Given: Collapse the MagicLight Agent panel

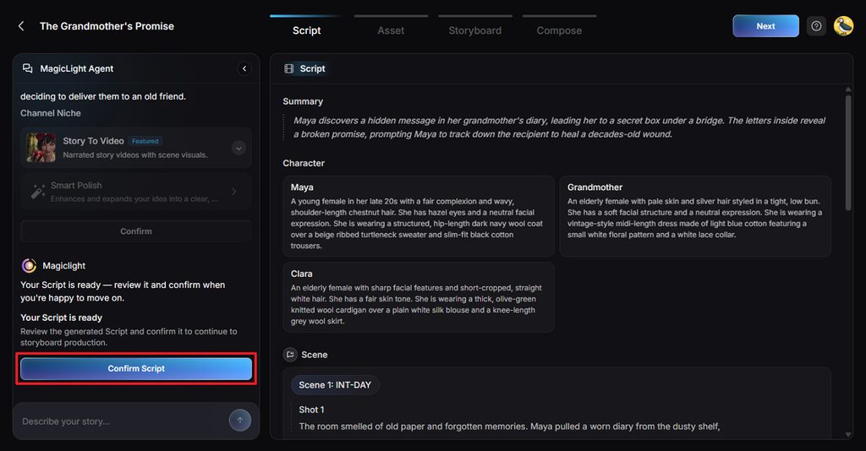Looking at the screenshot, I should pyautogui.click(x=244, y=68).
